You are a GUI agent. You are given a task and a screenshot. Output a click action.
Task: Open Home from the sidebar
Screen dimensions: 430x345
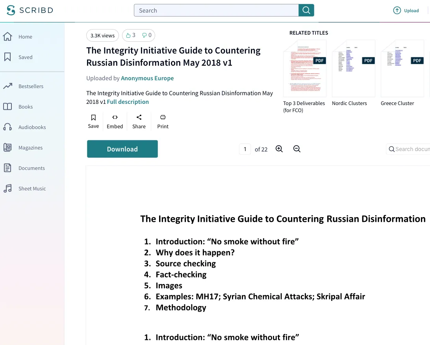click(x=25, y=37)
